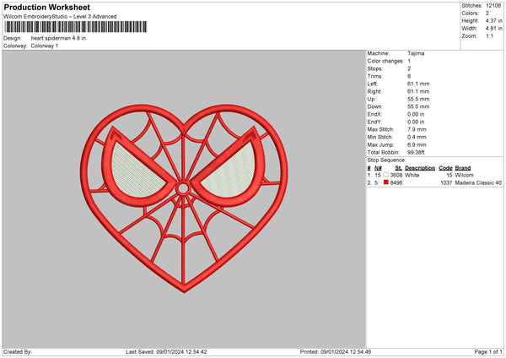The height and width of the screenshot is (358, 506).
Task: Click the barcode under the worksheet title
Action: tap(76, 27)
